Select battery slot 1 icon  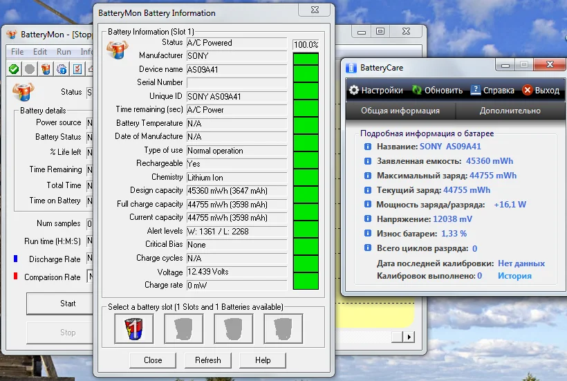(133, 328)
